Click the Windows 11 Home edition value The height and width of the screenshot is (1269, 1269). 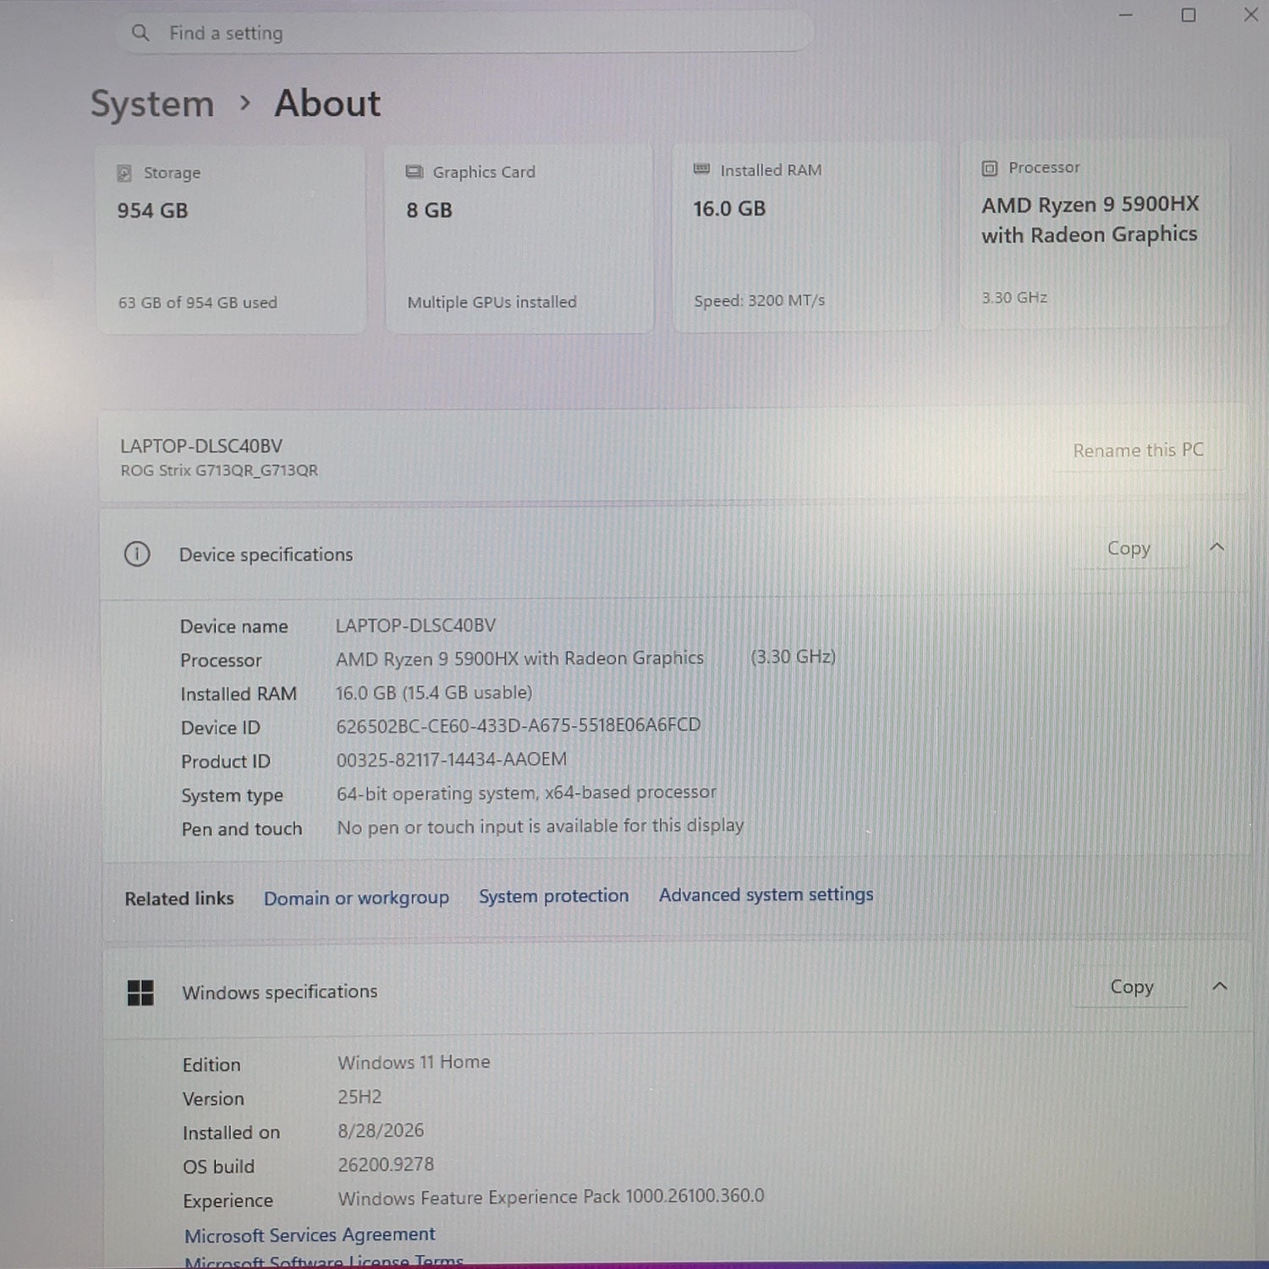click(414, 1062)
